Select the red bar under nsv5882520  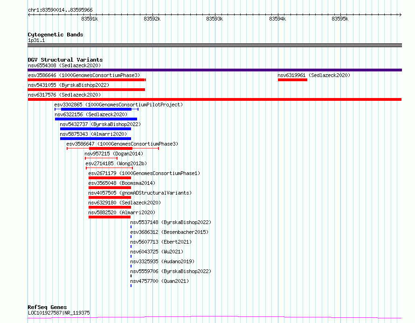point(110,217)
